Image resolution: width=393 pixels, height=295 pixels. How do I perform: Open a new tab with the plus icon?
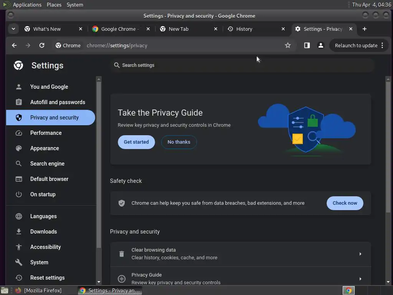365,29
